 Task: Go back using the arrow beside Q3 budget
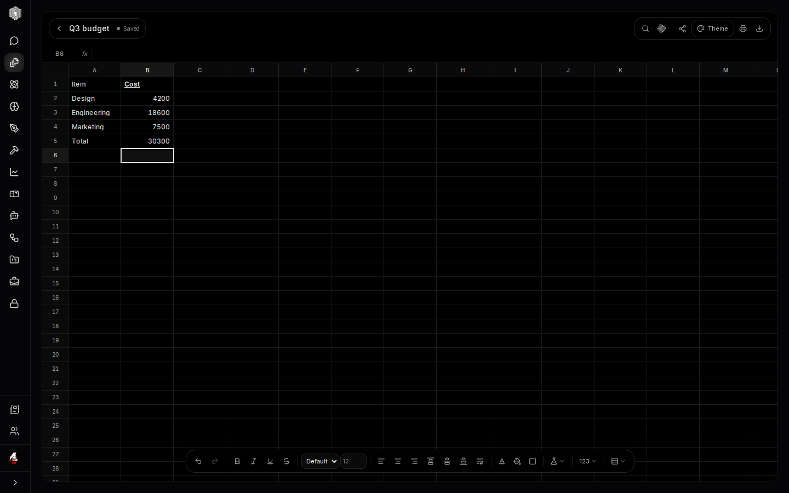[x=59, y=29]
